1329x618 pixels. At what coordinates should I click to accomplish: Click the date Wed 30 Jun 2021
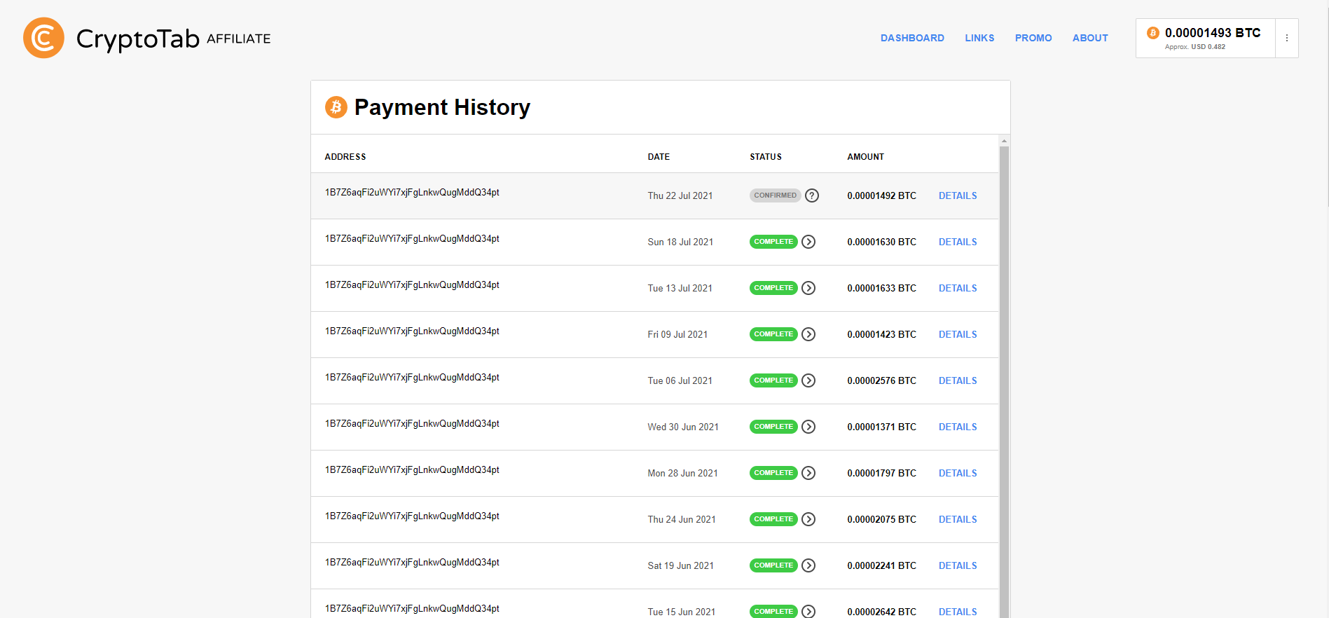point(683,427)
